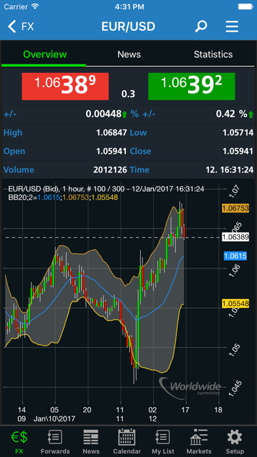Open the Forwards tab icon

click(x=55, y=443)
